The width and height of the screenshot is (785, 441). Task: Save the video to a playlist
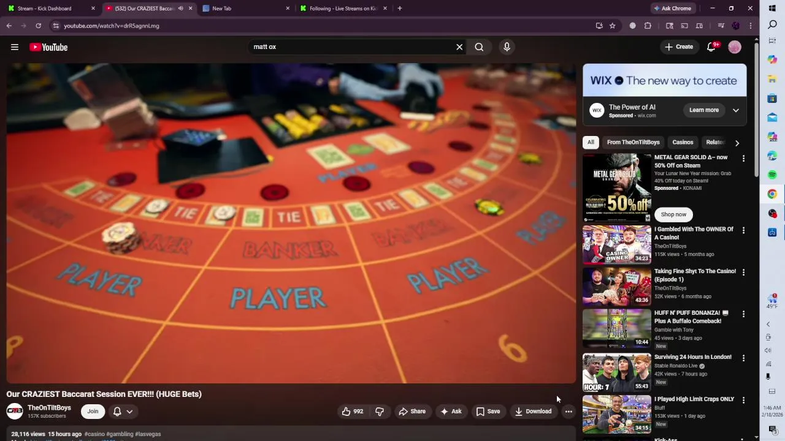[488, 412]
